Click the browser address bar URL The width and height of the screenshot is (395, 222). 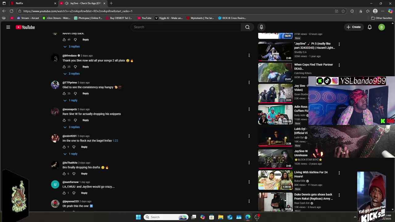coord(78,11)
